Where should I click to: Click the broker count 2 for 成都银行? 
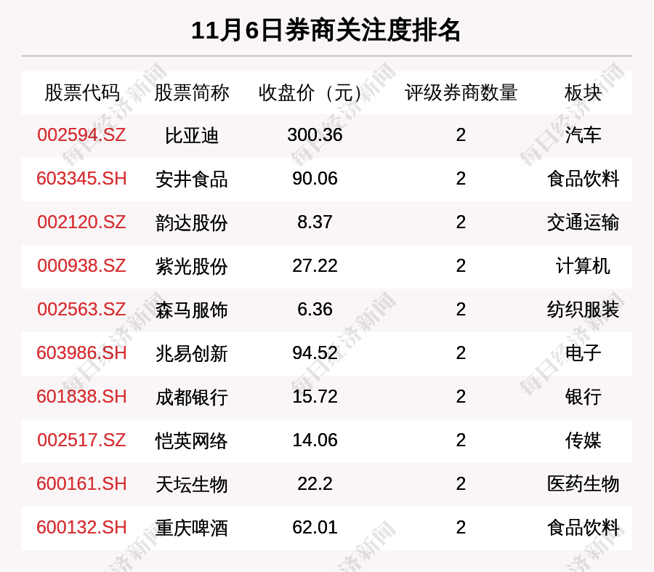461,396
